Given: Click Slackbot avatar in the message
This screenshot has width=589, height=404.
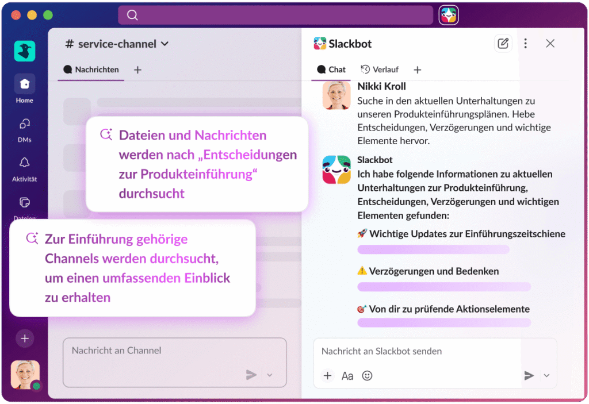Looking at the screenshot, I should click(336, 170).
